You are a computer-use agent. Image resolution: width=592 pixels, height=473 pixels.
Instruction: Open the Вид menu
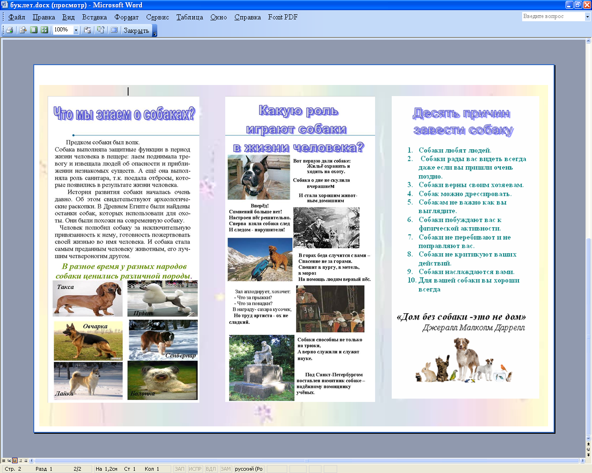click(x=68, y=17)
